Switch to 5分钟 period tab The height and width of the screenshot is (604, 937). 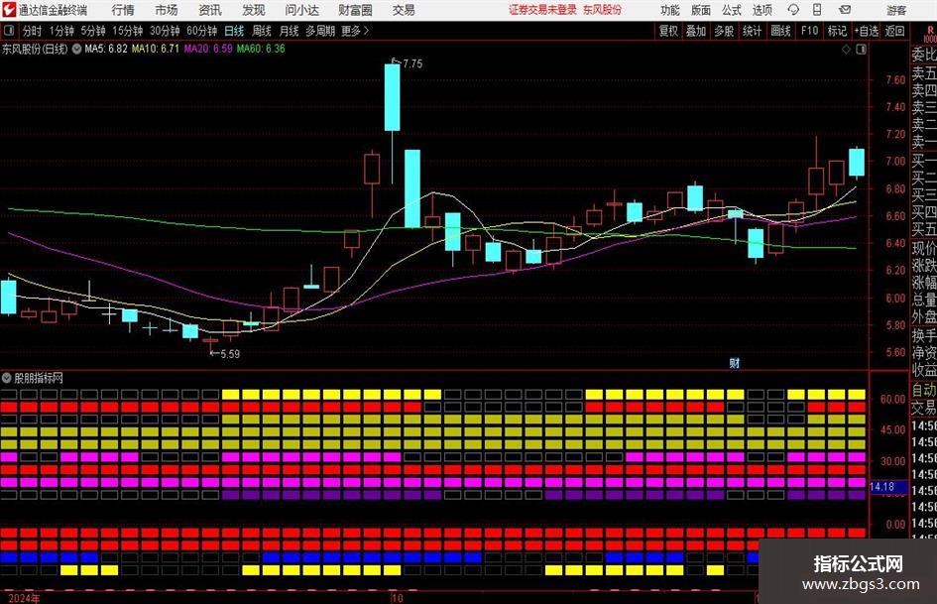pos(93,31)
